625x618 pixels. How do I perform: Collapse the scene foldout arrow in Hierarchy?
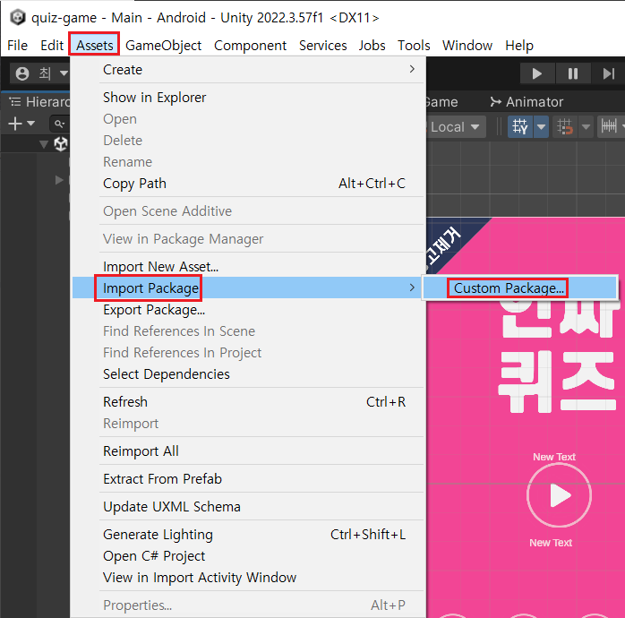pos(44,144)
